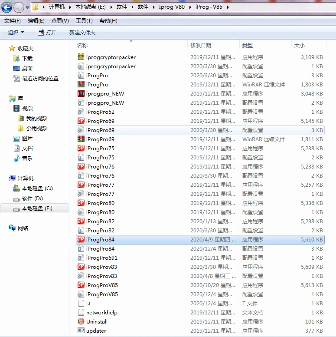Open the 文件(F) menu
Image resolution: width=336 pixels, height=337 pixels.
click(13, 21)
